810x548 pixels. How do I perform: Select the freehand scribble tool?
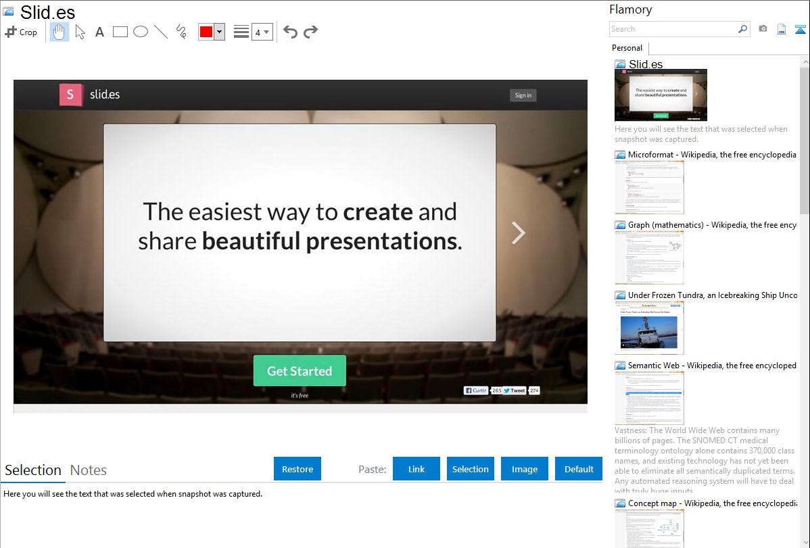coord(181,32)
